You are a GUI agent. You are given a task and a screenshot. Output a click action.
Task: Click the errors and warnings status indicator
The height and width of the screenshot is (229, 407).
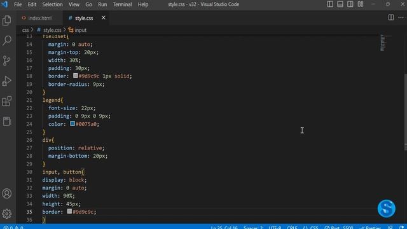tap(13, 227)
